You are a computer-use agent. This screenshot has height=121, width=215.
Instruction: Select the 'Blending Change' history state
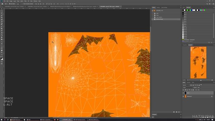point(166,19)
